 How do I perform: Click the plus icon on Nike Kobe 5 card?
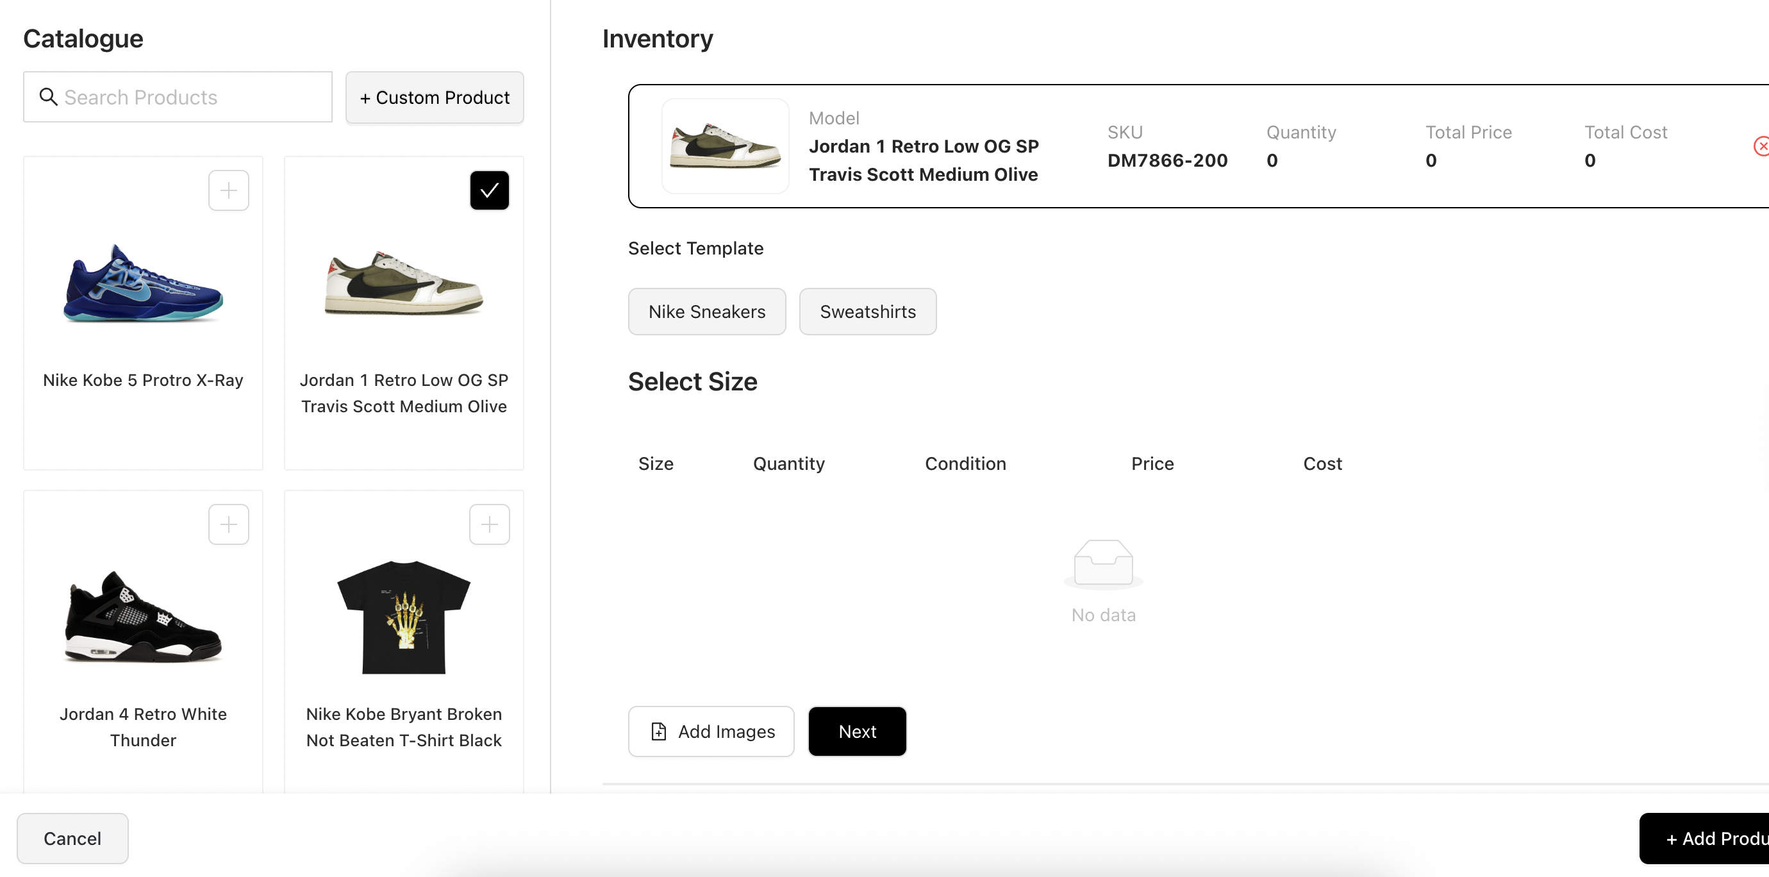(x=229, y=190)
